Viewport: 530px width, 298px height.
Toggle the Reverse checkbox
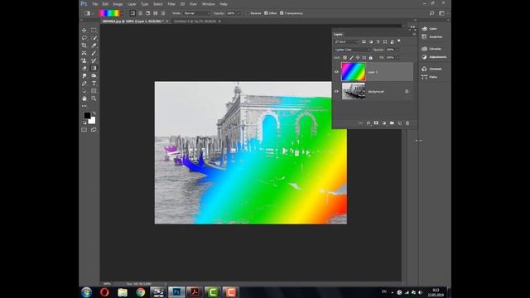pyautogui.click(x=248, y=13)
